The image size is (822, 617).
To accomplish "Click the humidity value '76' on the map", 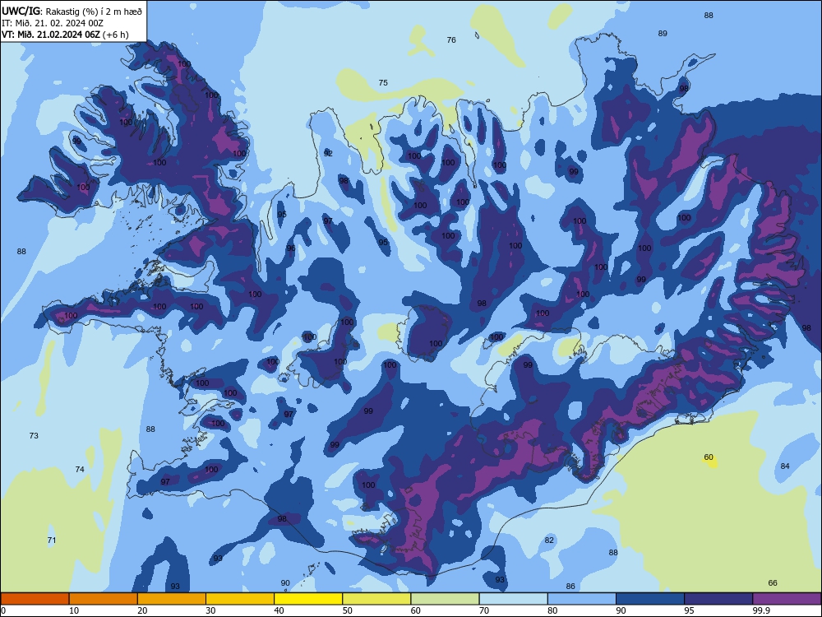I will click(x=451, y=39).
